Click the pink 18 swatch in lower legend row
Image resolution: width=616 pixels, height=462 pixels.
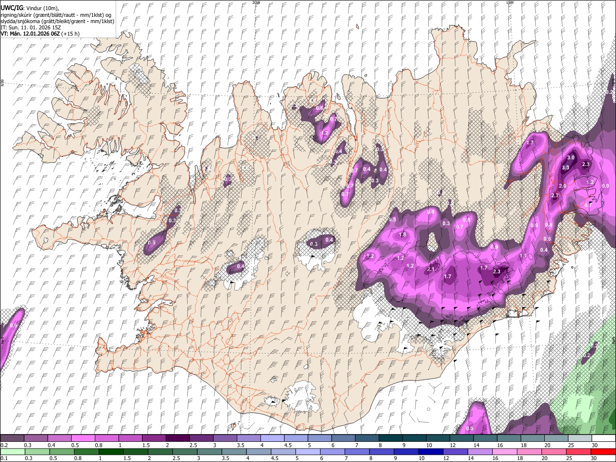pyautogui.click(x=529, y=451)
